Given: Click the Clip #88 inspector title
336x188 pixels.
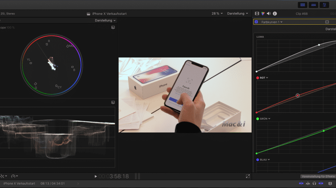Looking at the screenshot, I should 301,14.
